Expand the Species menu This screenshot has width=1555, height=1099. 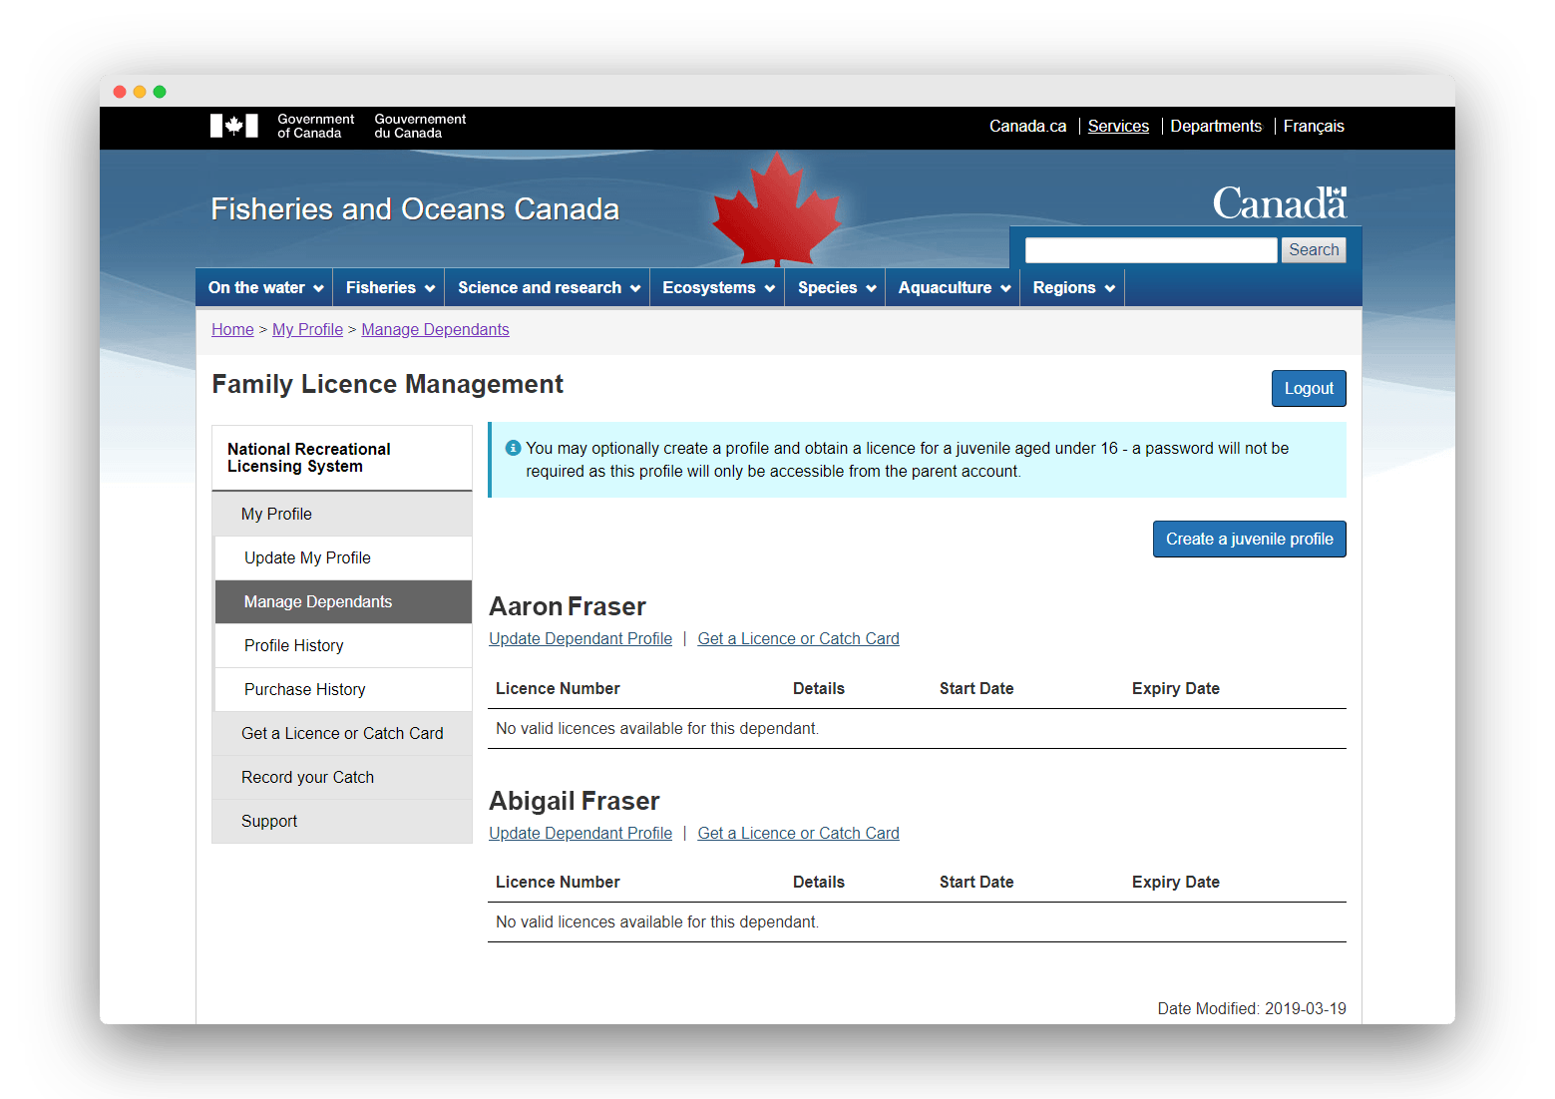[x=836, y=287]
